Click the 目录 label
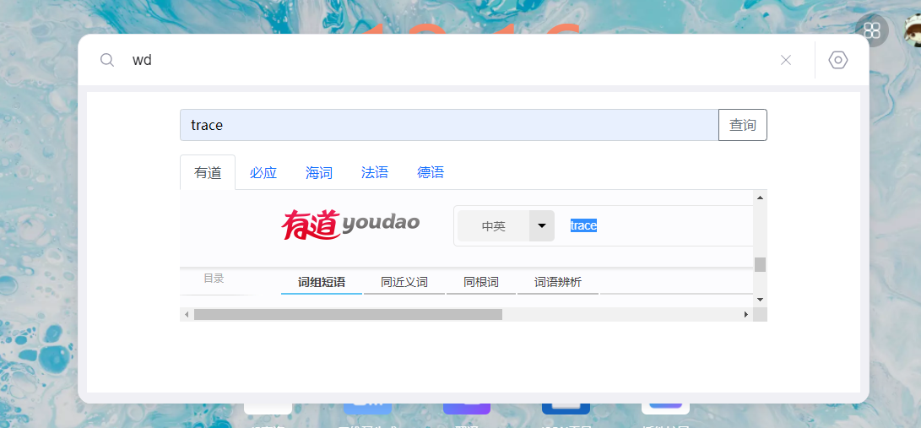921x428 pixels. coord(214,279)
